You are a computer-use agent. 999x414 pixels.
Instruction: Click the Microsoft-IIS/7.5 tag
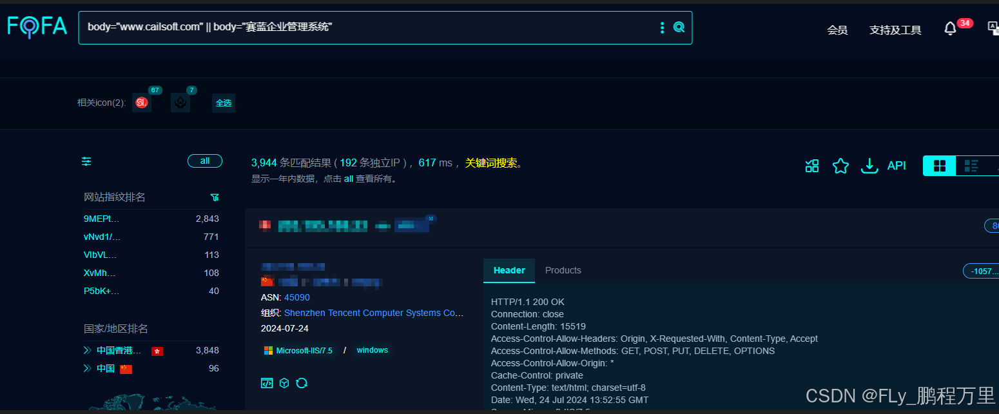(298, 350)
